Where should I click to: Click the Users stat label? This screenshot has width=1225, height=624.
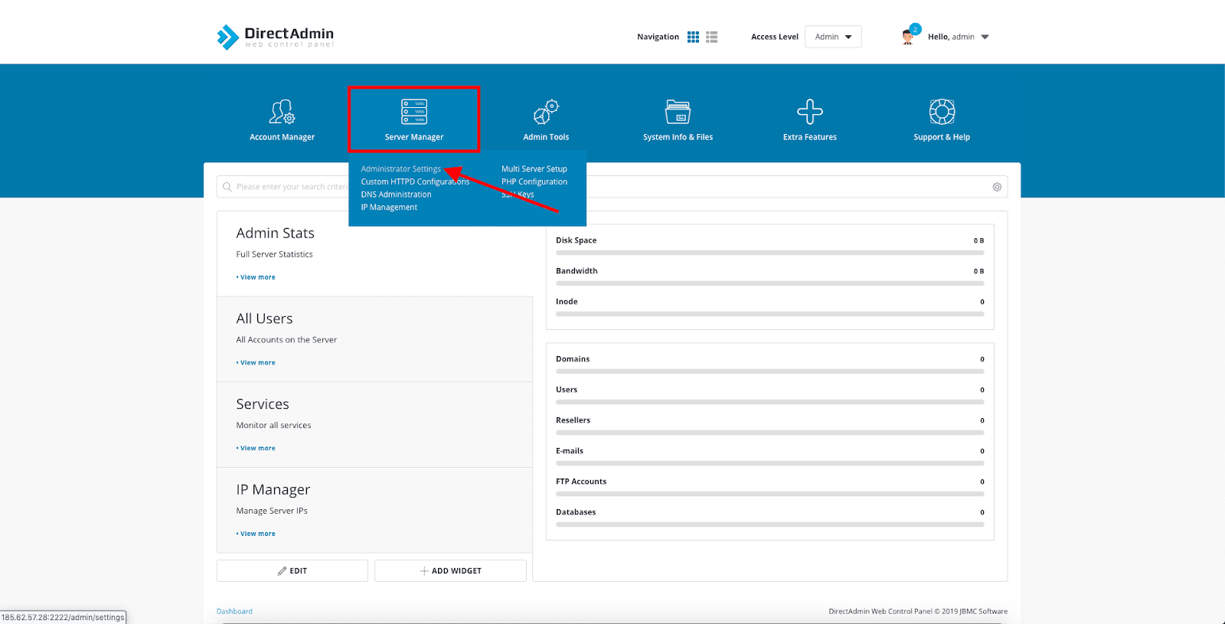click(567, 390)
